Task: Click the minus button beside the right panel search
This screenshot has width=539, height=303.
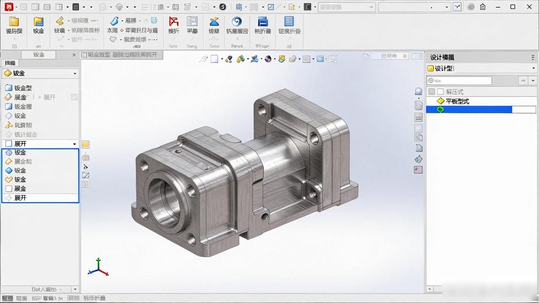Action: pyautogui.click(x=523, y=80)
